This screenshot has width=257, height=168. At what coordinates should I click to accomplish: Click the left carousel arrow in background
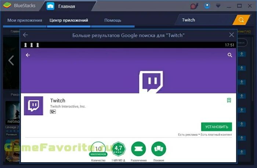(11, 60)
